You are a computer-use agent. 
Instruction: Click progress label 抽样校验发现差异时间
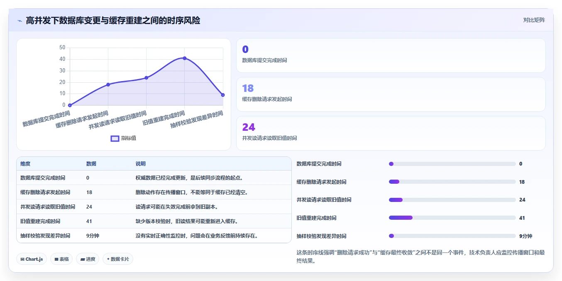tap(322, 236)
